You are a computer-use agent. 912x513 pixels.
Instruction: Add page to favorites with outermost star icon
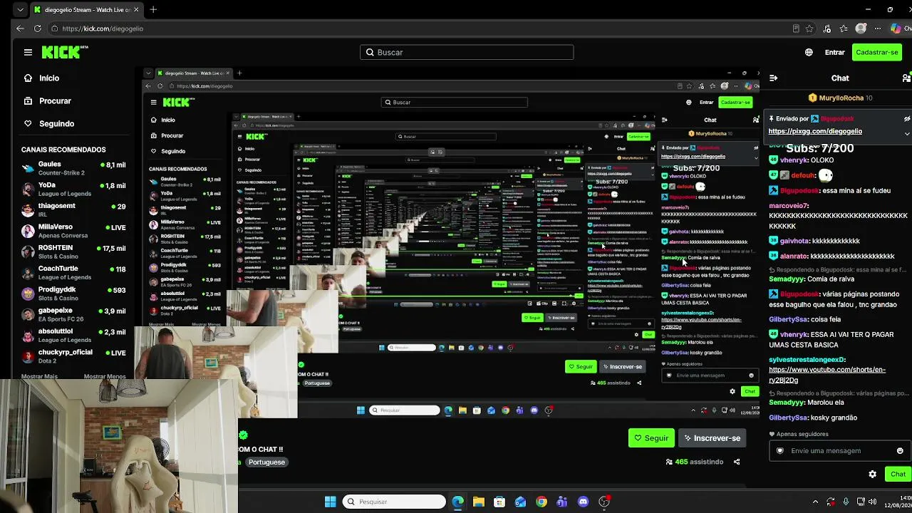809,28
